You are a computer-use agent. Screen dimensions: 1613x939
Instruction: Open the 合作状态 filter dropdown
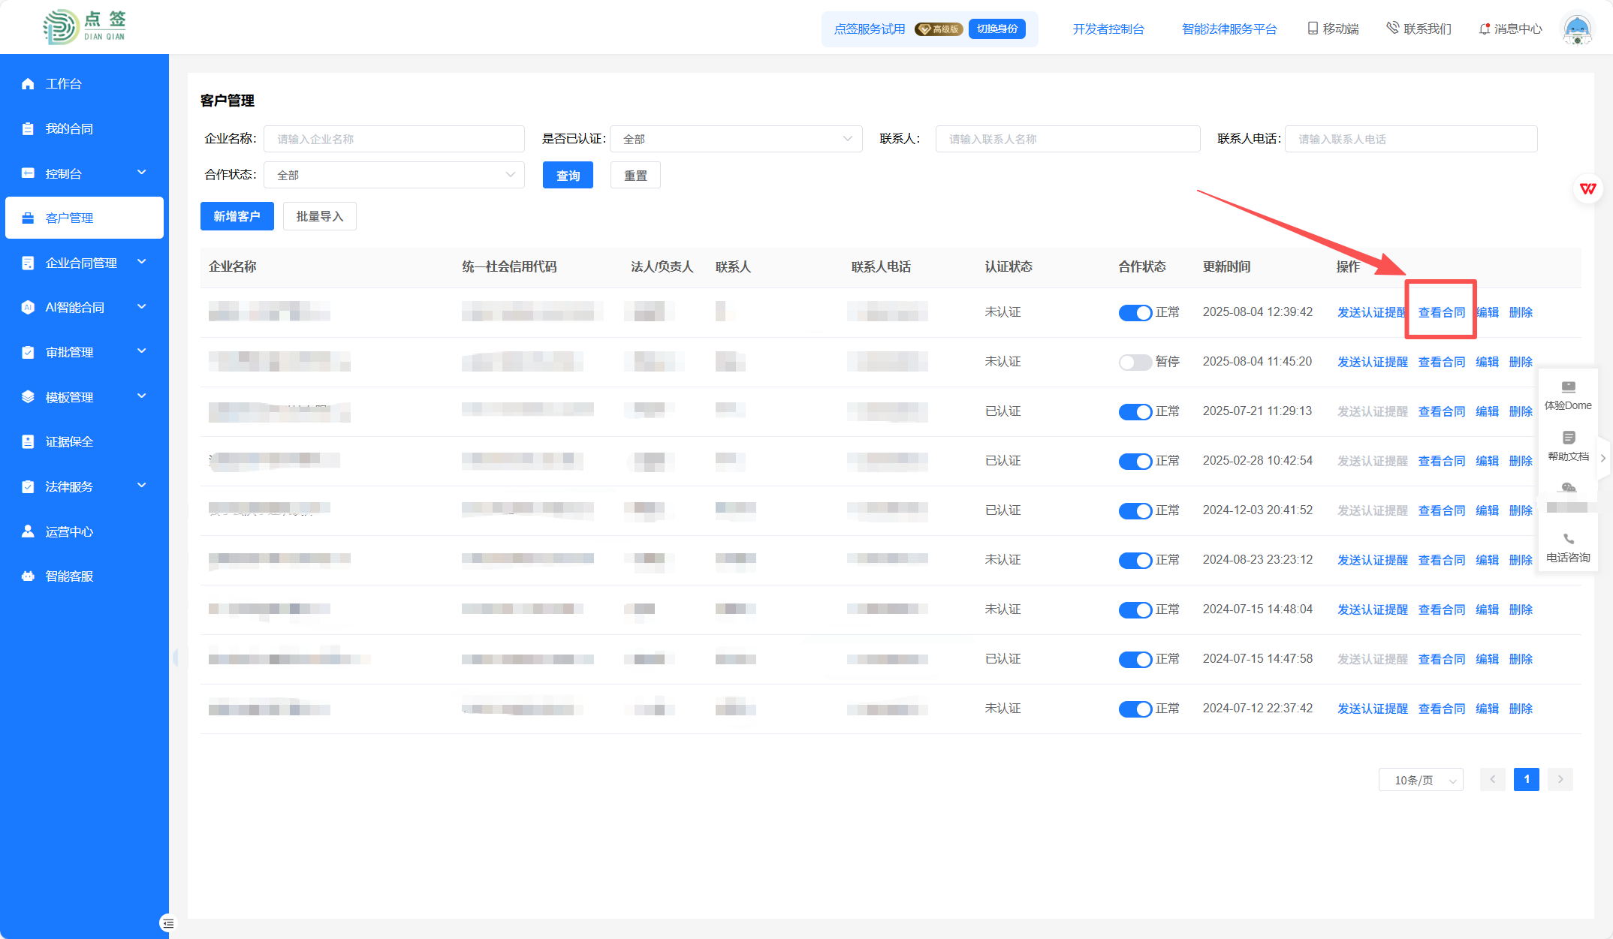click(394, 175)
